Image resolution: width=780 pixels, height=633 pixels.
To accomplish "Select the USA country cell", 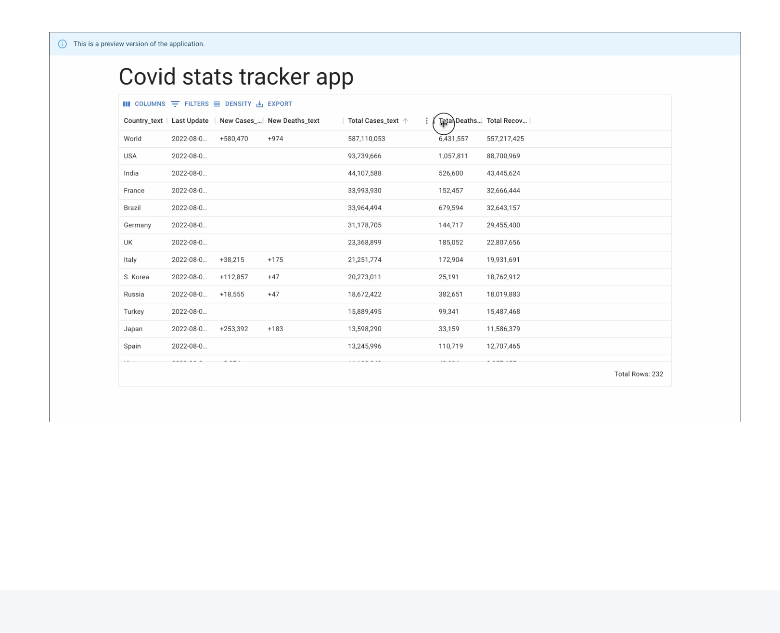I will 130,156.
